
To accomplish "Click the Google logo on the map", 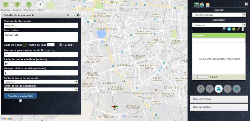I will point(7,119).
